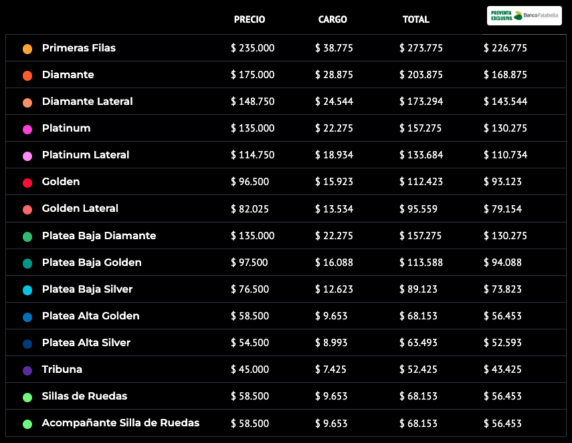Viewport: 572px width, 443px height.
Task: Click the Platinum Lateral section name
Action: tap(86, 155)
